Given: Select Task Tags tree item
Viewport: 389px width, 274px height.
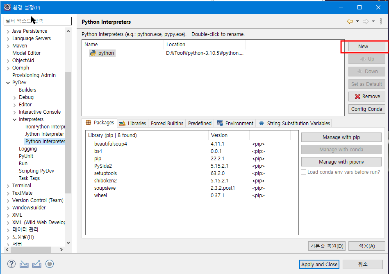Looking at the screenshot, I should pyautogui.click(x=29, y=178).
